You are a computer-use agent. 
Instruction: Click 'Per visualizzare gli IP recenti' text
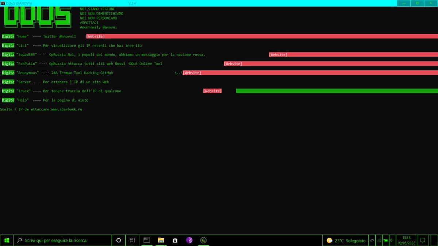click(x=75, y=46)
